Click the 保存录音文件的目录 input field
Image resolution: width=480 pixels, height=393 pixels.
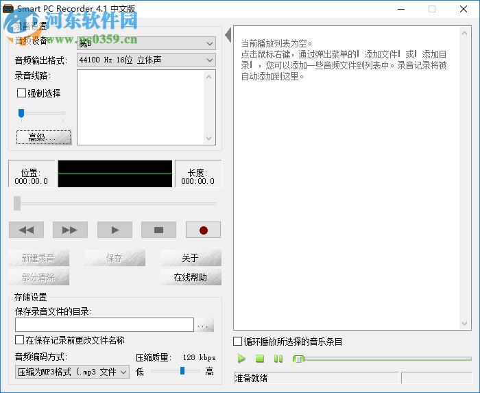tap(104, 324)
